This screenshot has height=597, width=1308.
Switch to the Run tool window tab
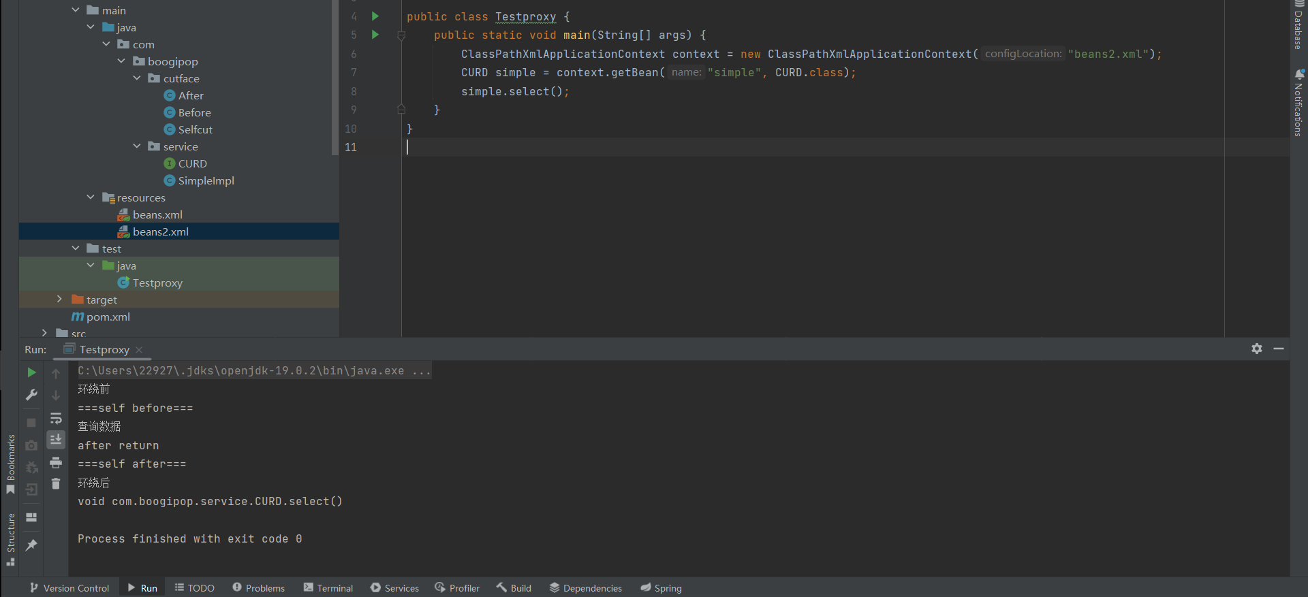coord(142,588)
